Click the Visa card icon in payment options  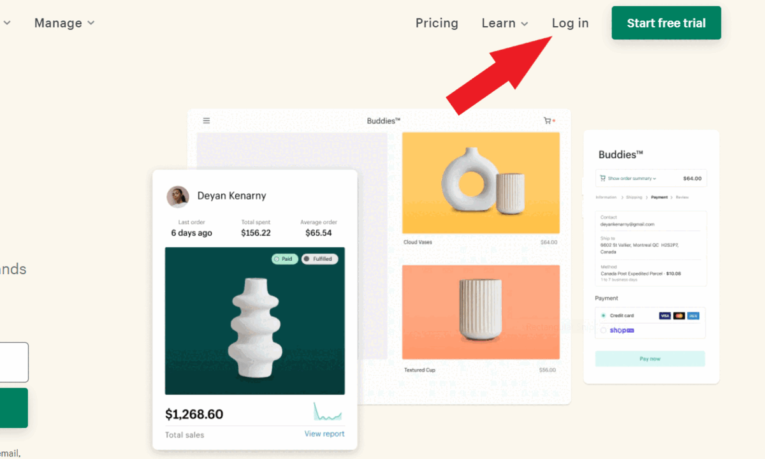click(x=665, y=316)
